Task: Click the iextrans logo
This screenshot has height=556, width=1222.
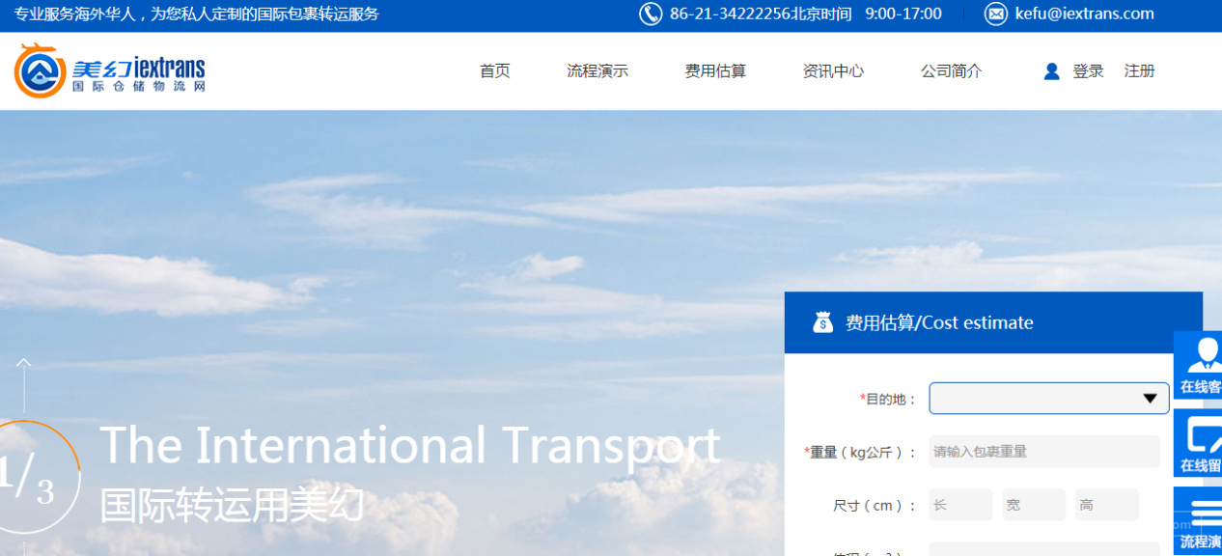Action: coord(109,69)
